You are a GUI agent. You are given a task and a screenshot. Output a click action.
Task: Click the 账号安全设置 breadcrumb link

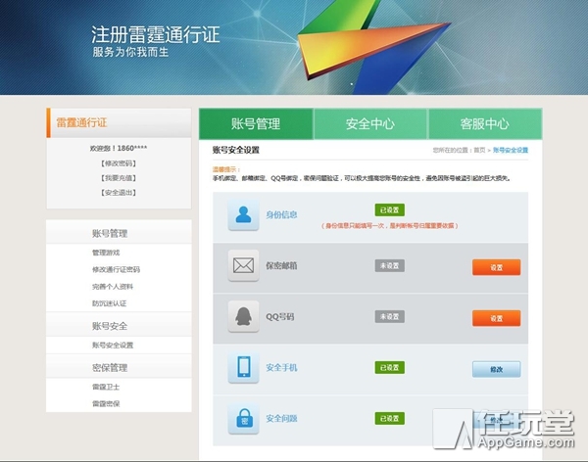[x=511, y=150]
